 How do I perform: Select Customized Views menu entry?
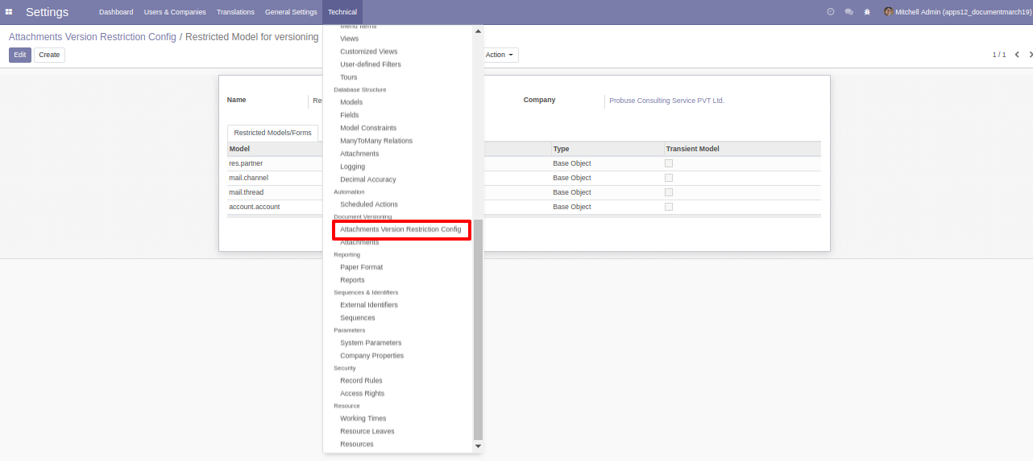pos(369,51)
